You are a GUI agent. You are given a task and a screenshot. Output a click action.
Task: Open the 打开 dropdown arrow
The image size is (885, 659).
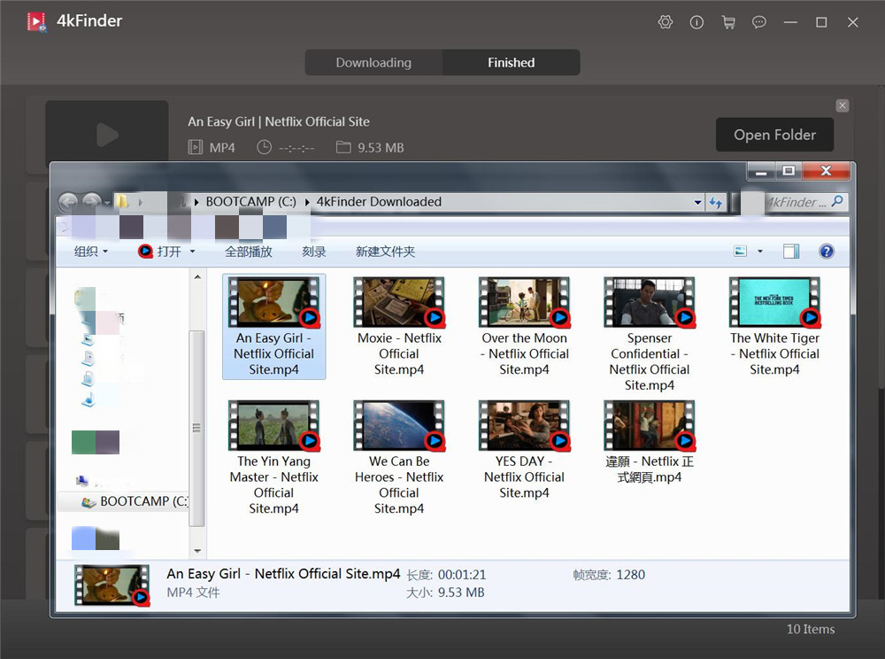point(192,252)
